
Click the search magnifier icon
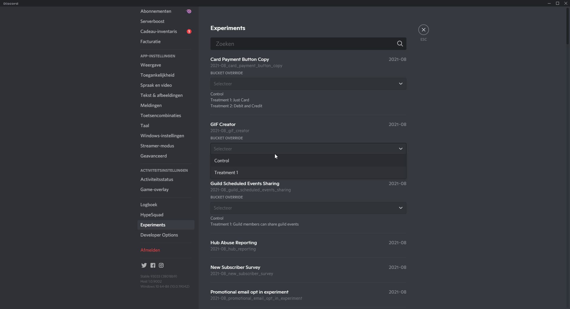pyautogui.click(x=400, y=44)
